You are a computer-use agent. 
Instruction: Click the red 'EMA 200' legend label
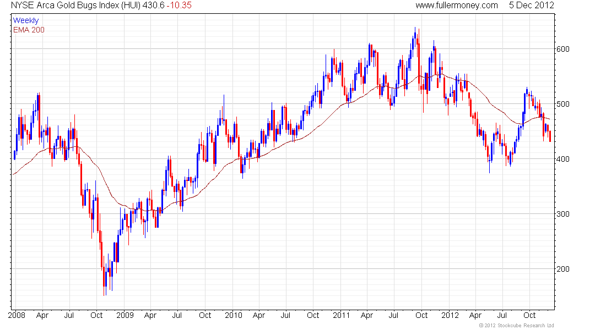(x=29, y=30)
